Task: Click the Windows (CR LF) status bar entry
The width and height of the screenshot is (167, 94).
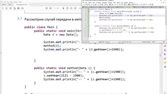Action: (x=146, y=42)
